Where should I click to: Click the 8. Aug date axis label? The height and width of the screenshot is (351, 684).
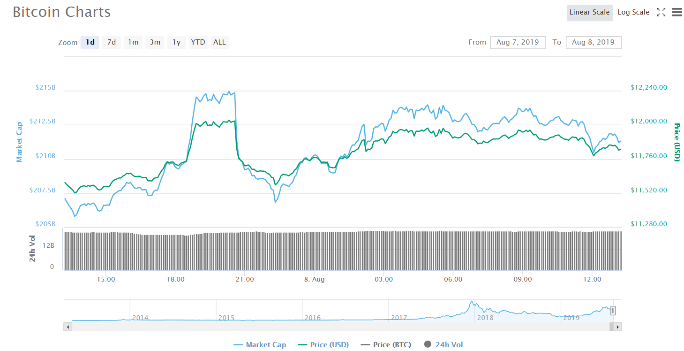click(x=314, y=279)
